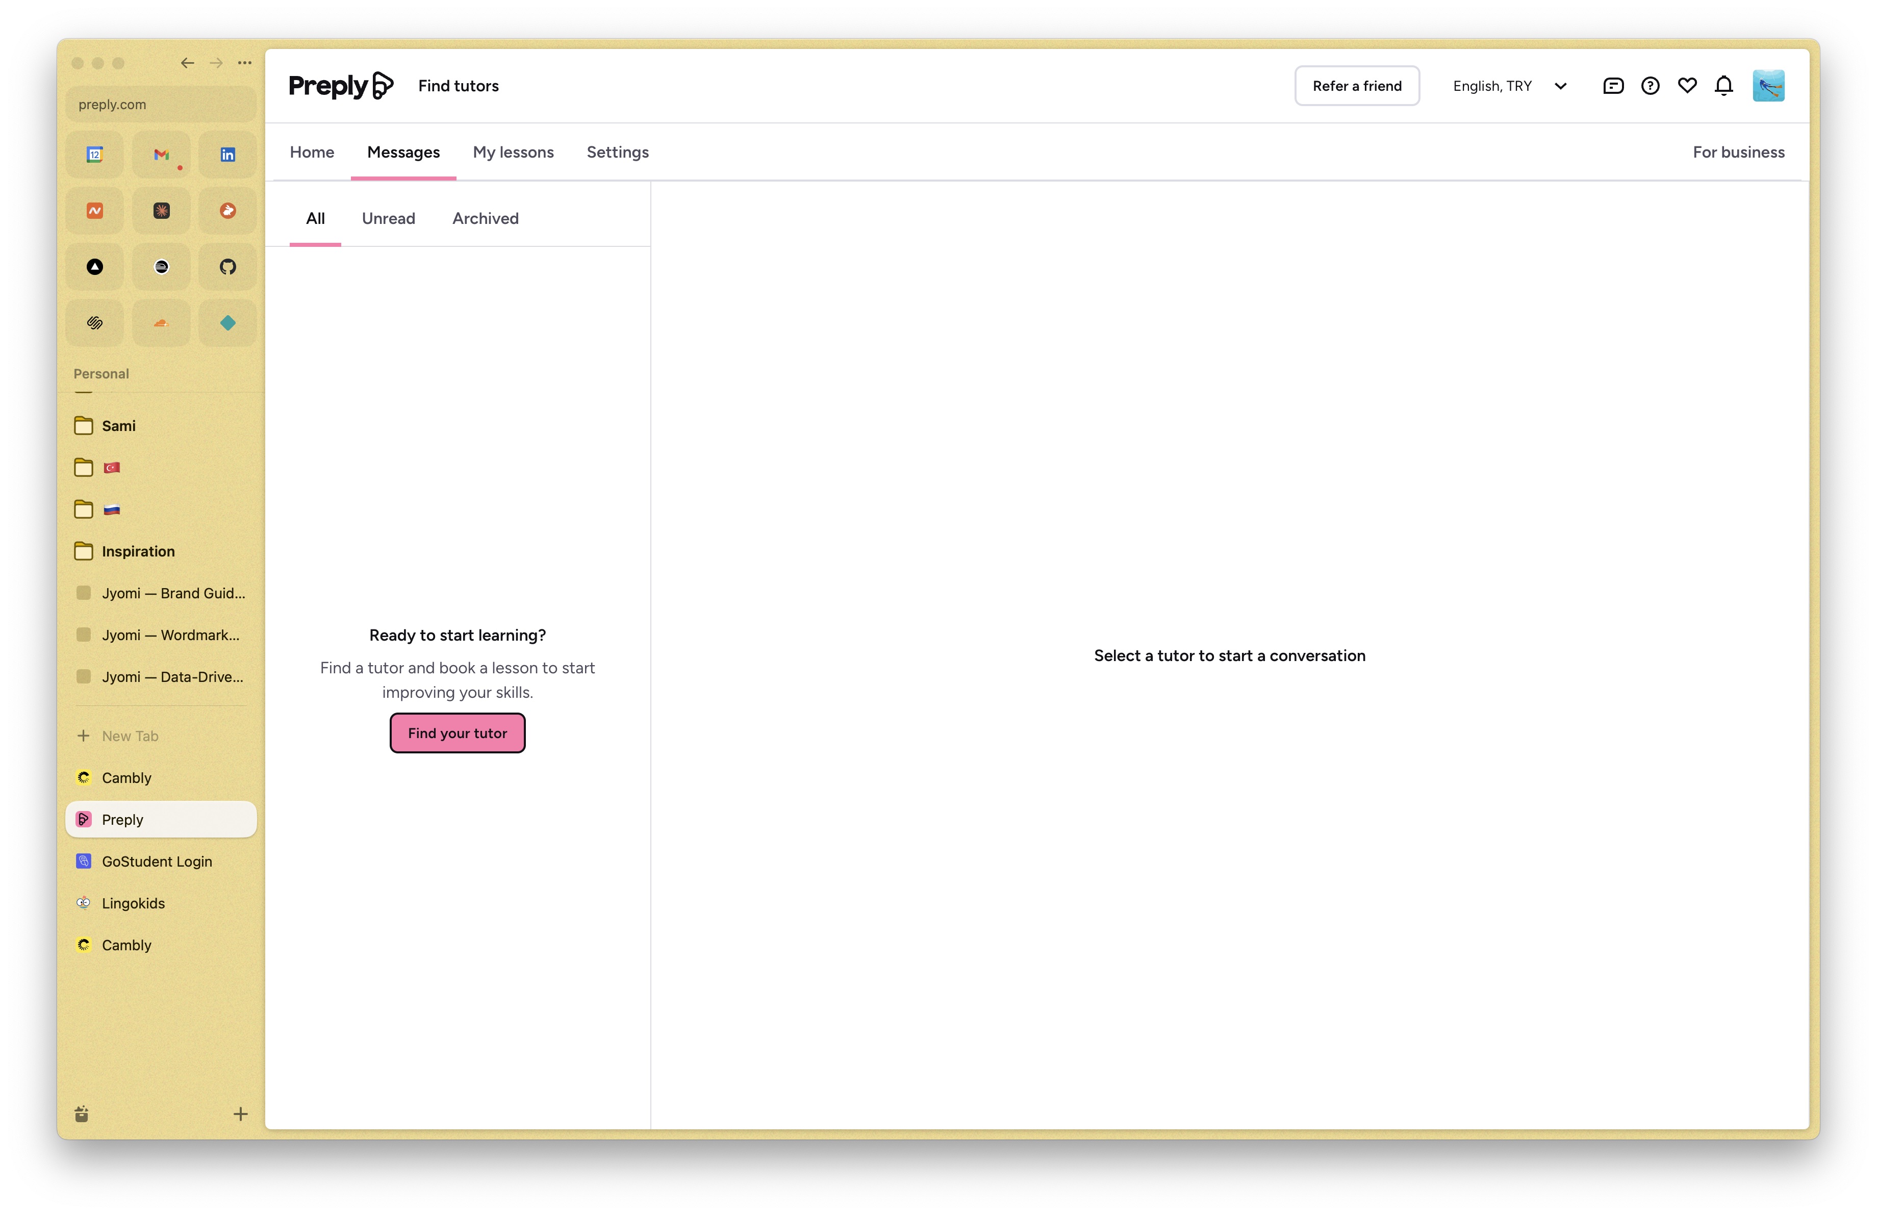The image size is (1877, 1215).
Task: Open the Google Calendar pinned tab
Action: pyautogui.click(x=95, y=155)
